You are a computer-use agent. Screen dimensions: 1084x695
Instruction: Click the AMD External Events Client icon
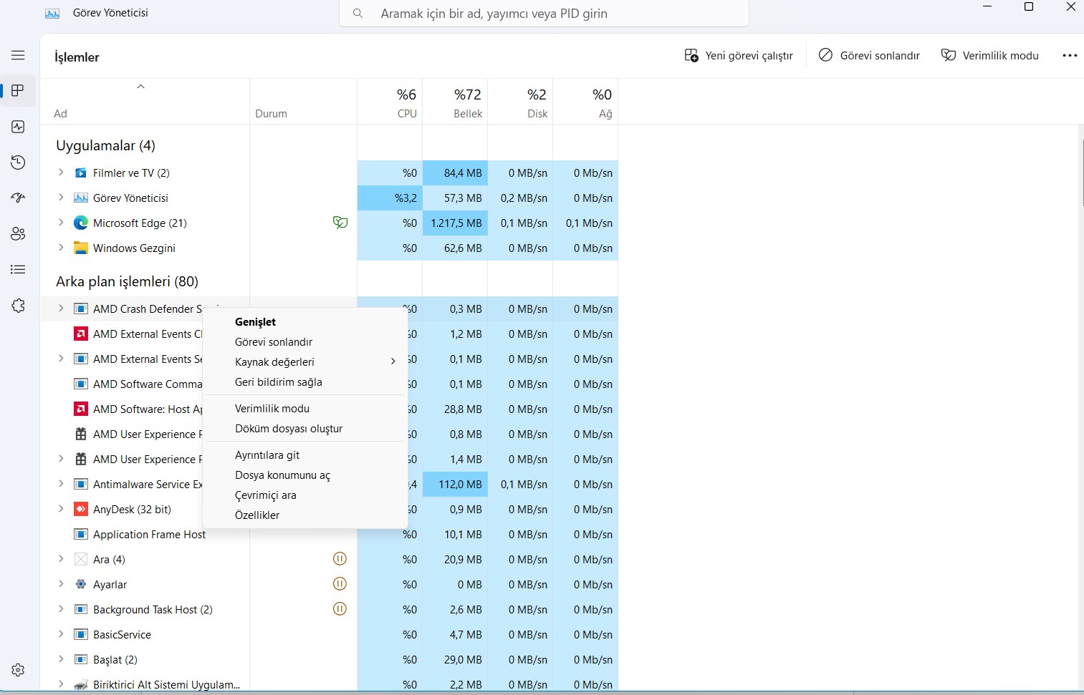click(81, 334)
